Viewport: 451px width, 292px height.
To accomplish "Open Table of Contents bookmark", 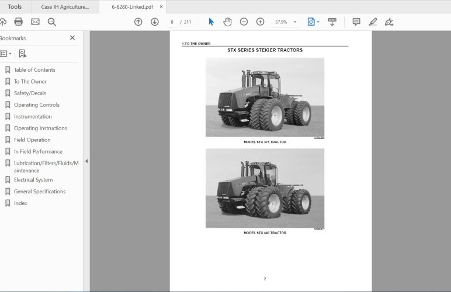I will click(34, 70).
